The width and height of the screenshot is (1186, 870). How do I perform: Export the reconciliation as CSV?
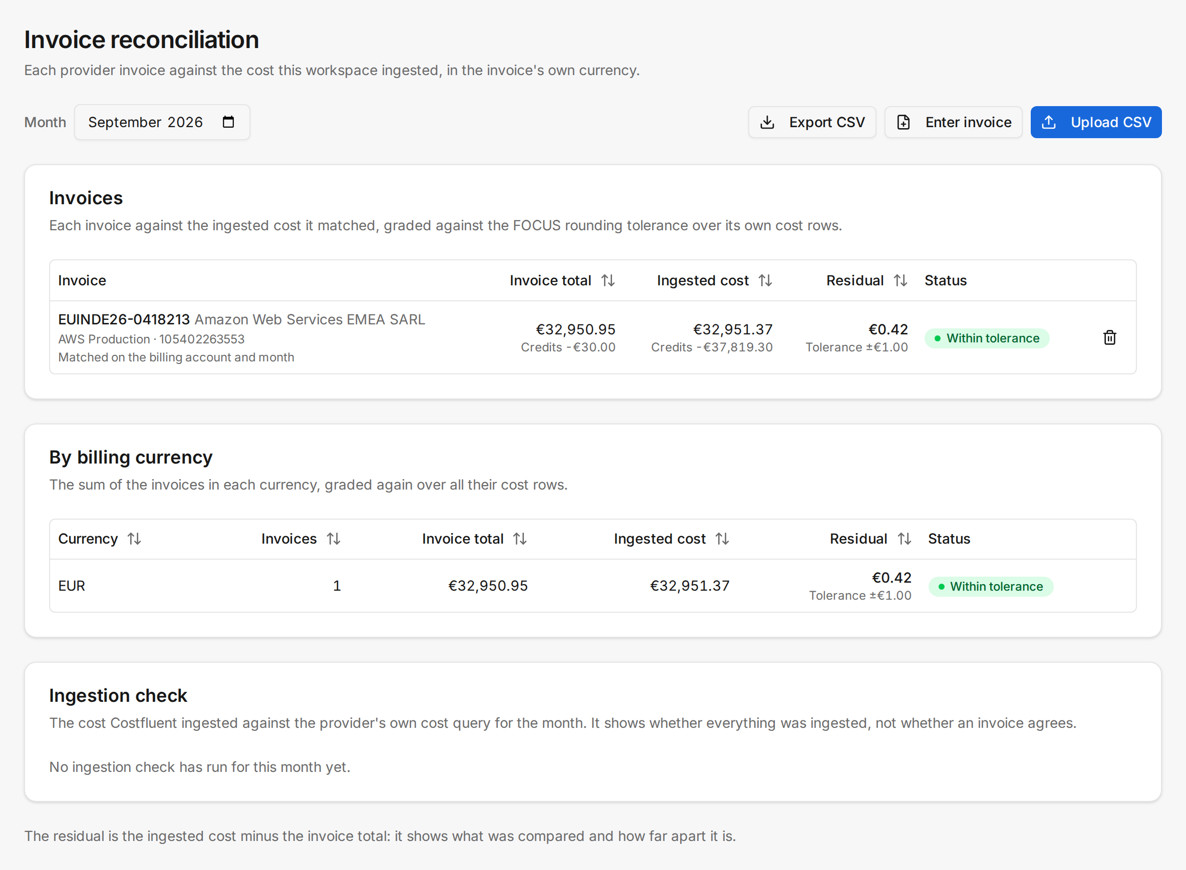click(812, 122)
